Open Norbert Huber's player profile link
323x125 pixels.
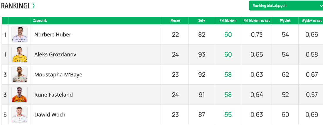pyautogui.click(x=53, y=35)
